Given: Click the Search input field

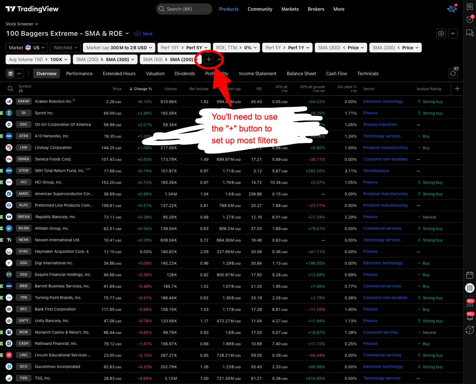Looking at the screenshot, I should [184, 9].
